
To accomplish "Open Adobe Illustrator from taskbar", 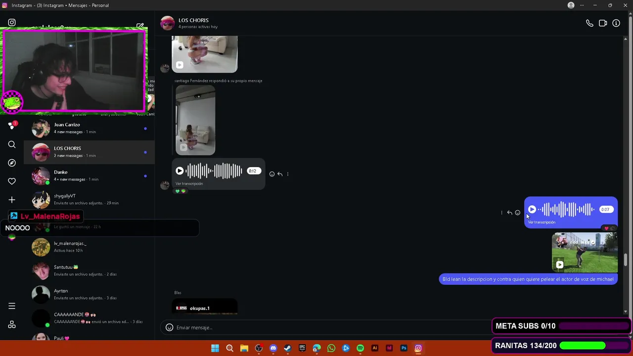I will (x=374, y=348).
